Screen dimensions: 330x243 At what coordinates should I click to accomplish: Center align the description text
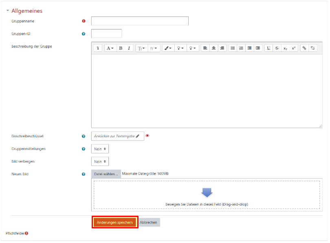213,48
